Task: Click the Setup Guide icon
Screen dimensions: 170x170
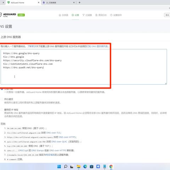Action: coord(111,15)
